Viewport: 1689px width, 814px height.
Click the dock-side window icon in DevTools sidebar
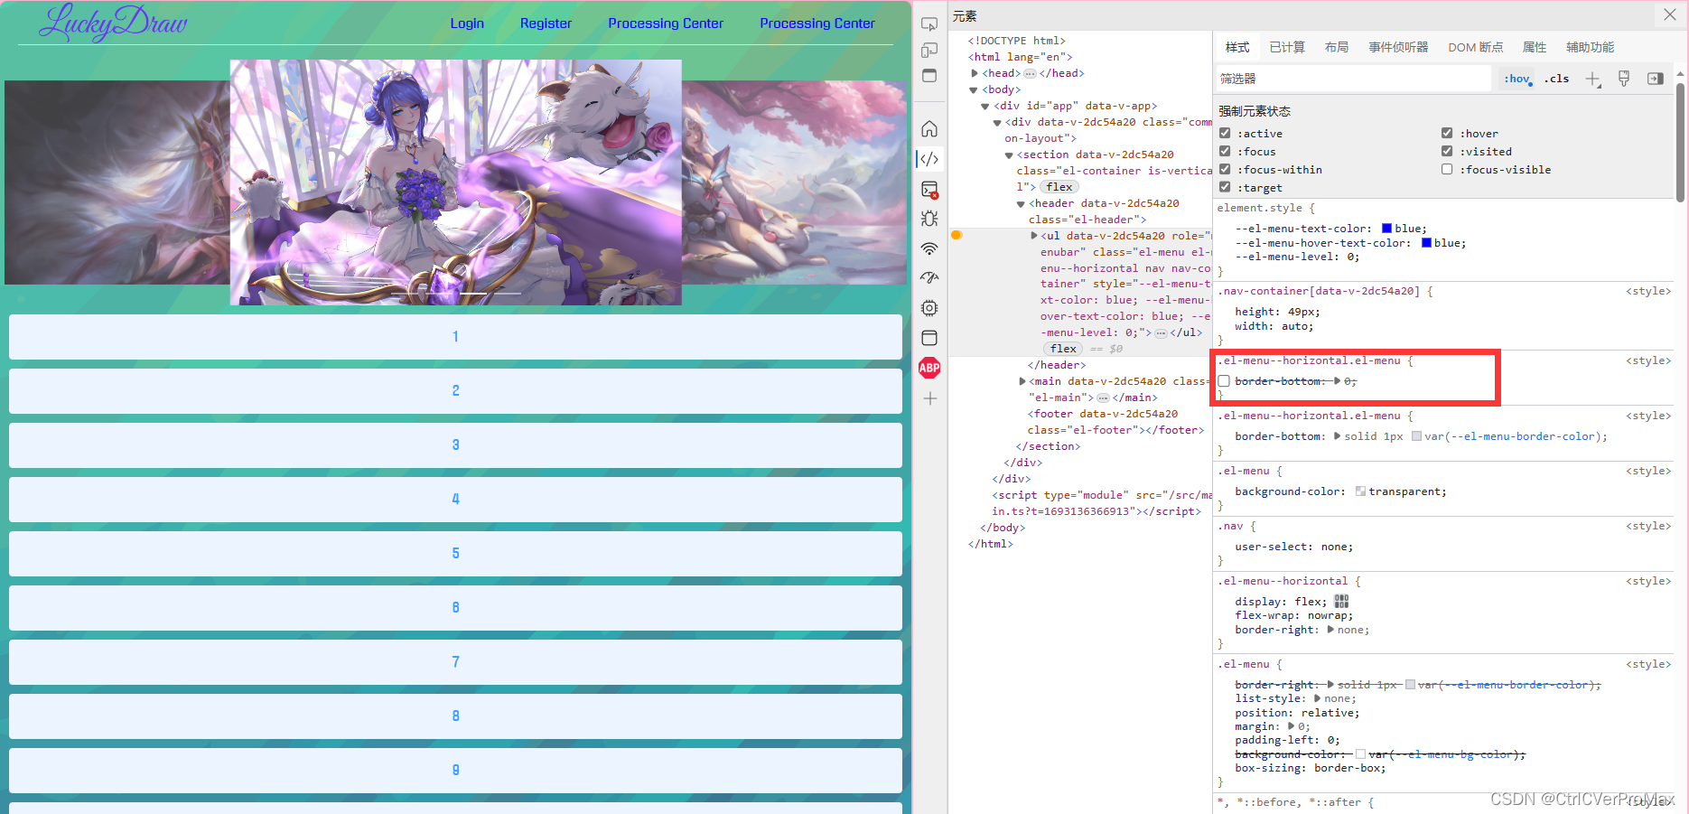click(929, 75)
